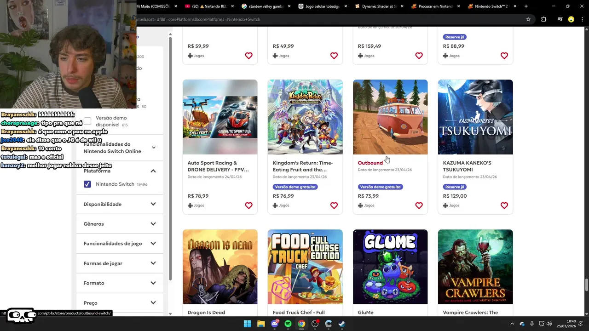Open the GluMe title link
The image size is (589, 331).
point(365,313)
